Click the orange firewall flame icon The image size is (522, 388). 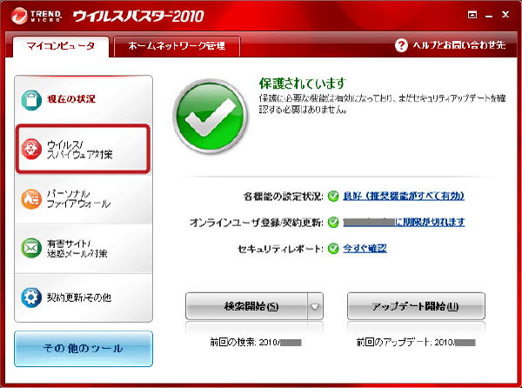(31, 199)
